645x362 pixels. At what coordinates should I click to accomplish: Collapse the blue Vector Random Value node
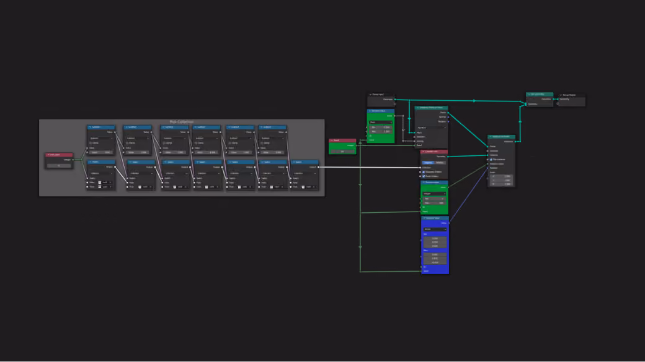[424, 218]
